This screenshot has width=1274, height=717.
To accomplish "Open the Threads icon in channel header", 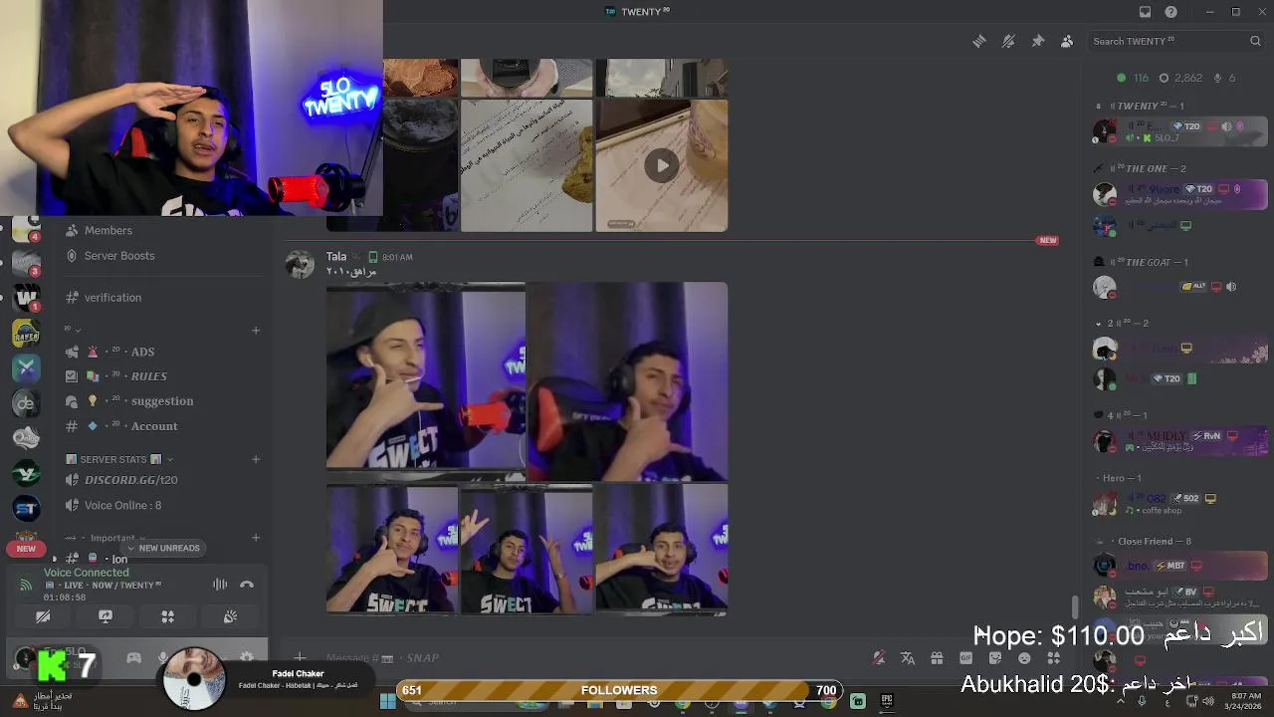I will 979,41.
